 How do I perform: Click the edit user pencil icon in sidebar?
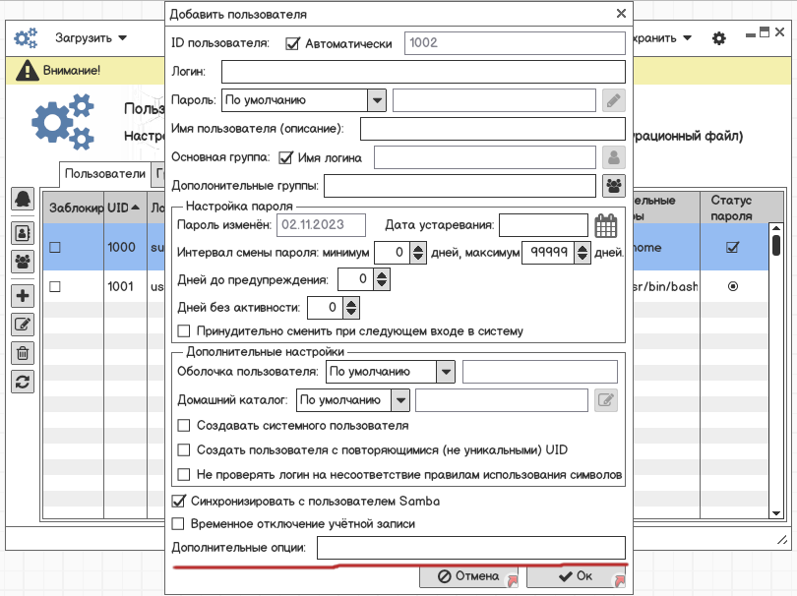(x=23, y=325)
